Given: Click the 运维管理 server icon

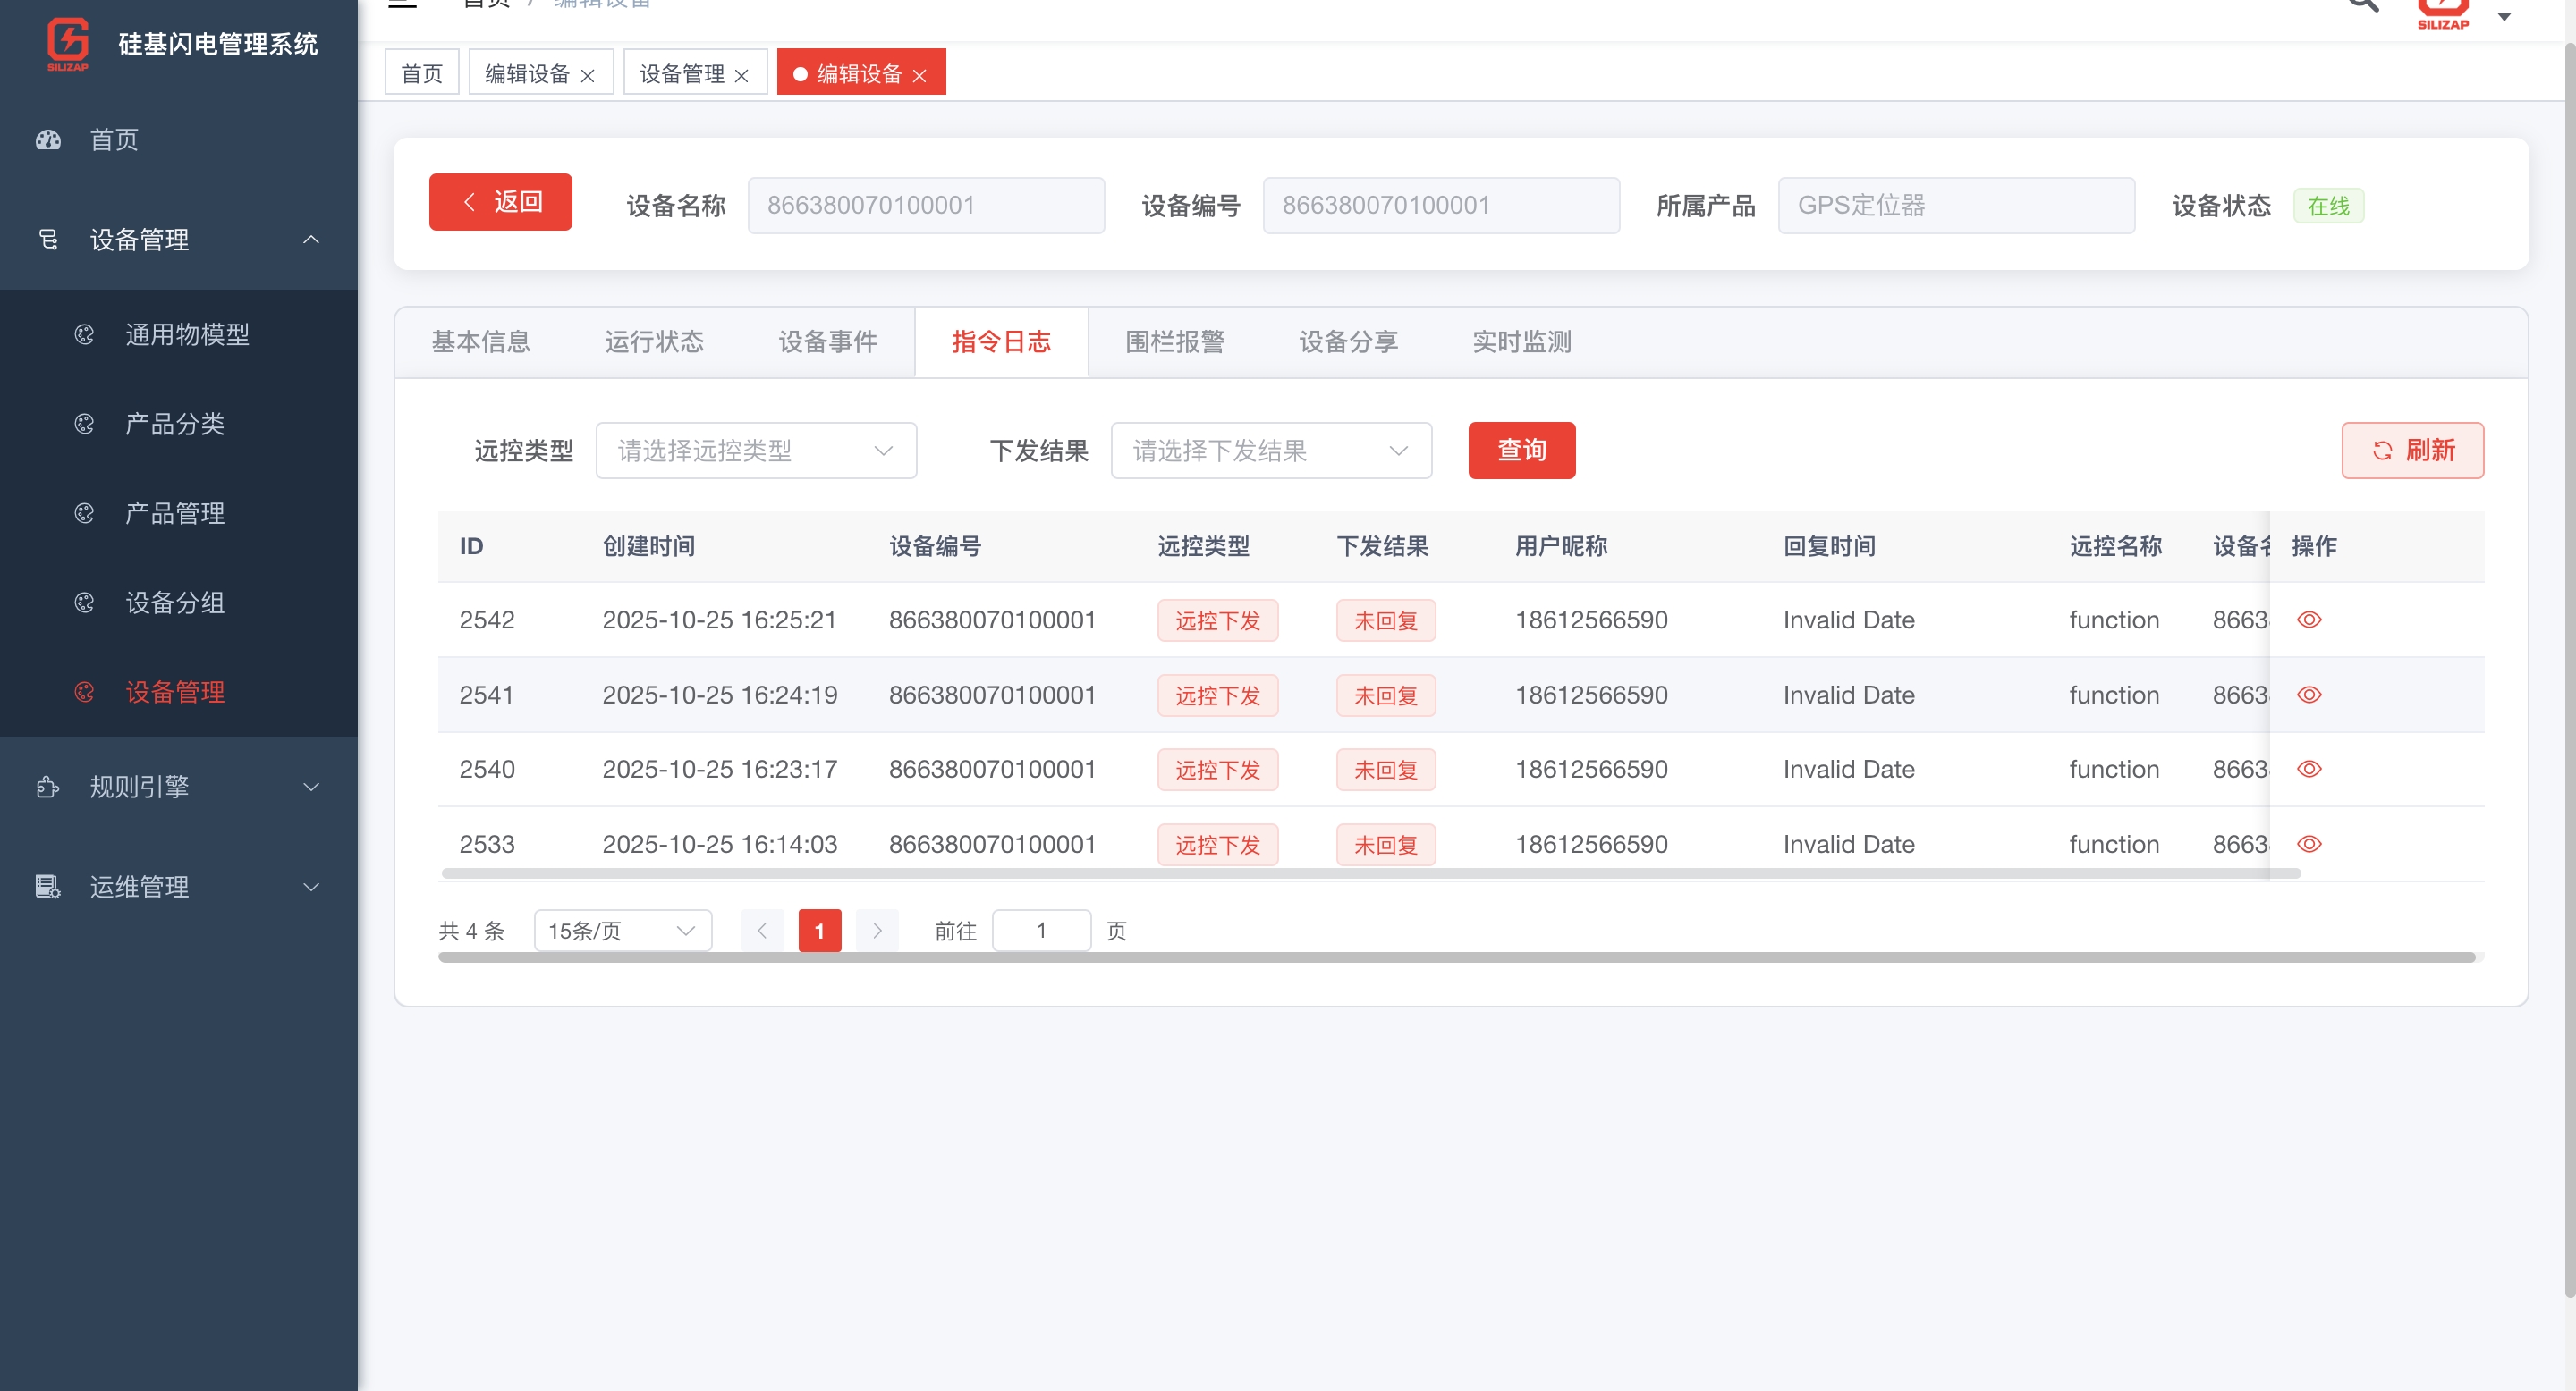Looking at the screenshot, I should [x=48, y=888].
